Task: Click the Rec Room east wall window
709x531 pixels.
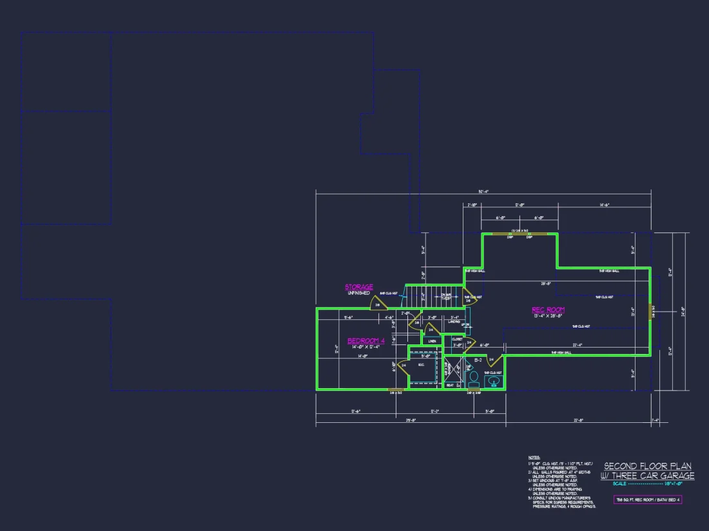Action: (x=652, y=312)
